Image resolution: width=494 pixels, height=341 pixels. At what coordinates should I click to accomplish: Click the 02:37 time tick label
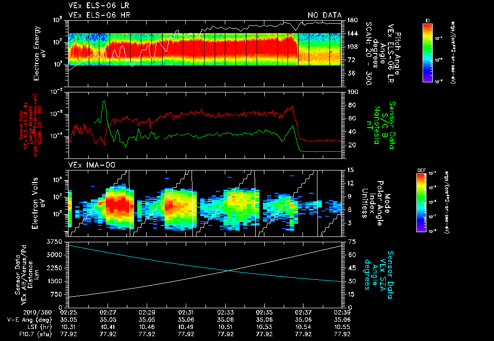(x=303, y=313)
